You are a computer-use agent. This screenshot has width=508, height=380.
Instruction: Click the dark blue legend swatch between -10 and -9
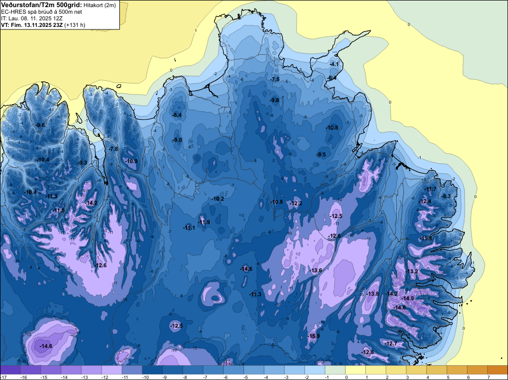152,370
